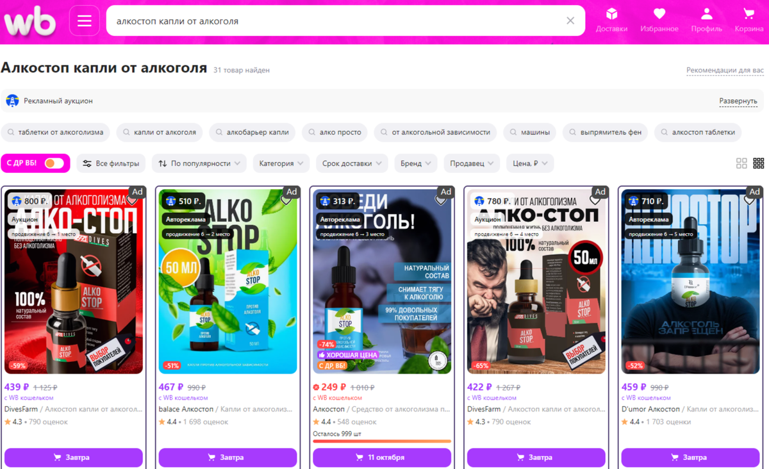Click the 710 ₽ ad bid badge
The image size is (769, 469).
click(647, 201)
